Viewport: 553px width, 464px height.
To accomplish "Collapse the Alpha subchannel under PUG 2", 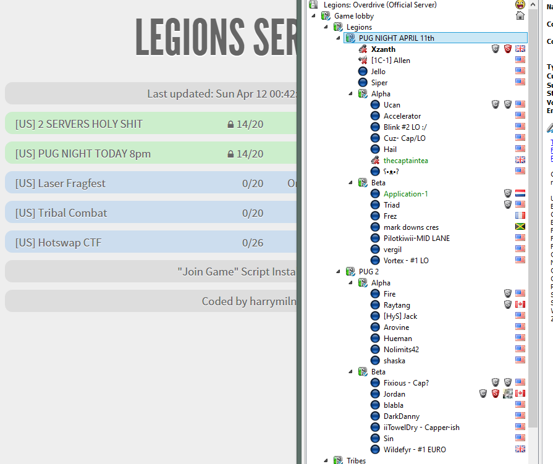I will click(350, 283).
